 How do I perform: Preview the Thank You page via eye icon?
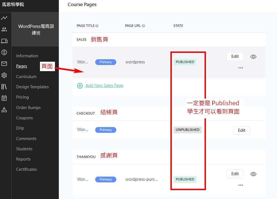tap(253, 174)
